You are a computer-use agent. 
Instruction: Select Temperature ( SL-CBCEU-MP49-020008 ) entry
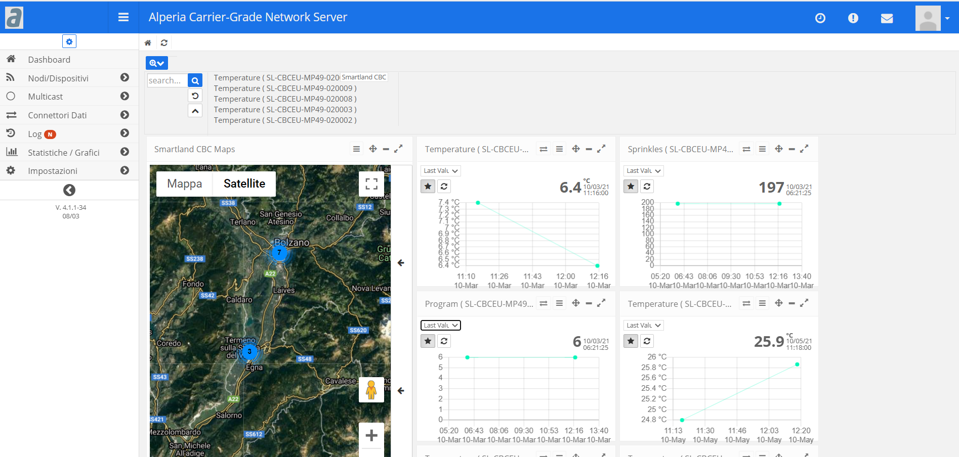point(285,99)
